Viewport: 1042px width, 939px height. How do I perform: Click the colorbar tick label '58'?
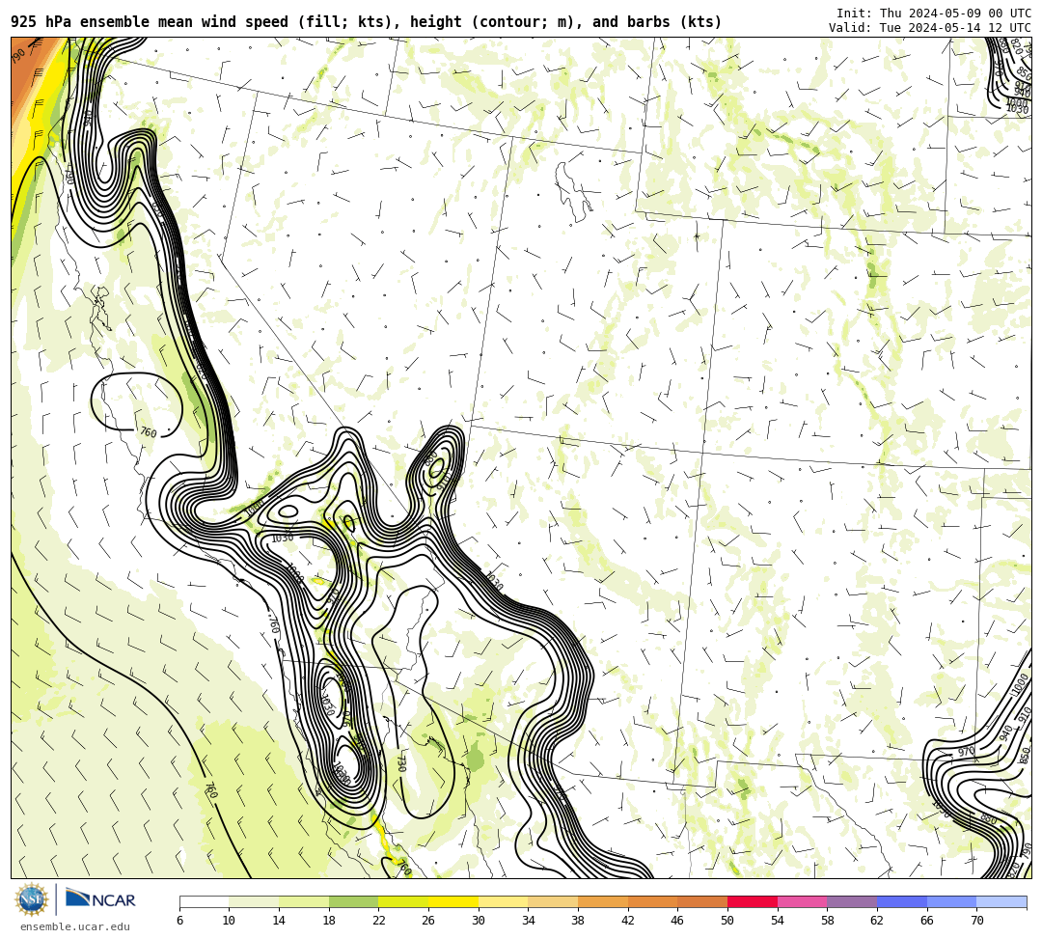pyautogui.click(x=828, y=921)
